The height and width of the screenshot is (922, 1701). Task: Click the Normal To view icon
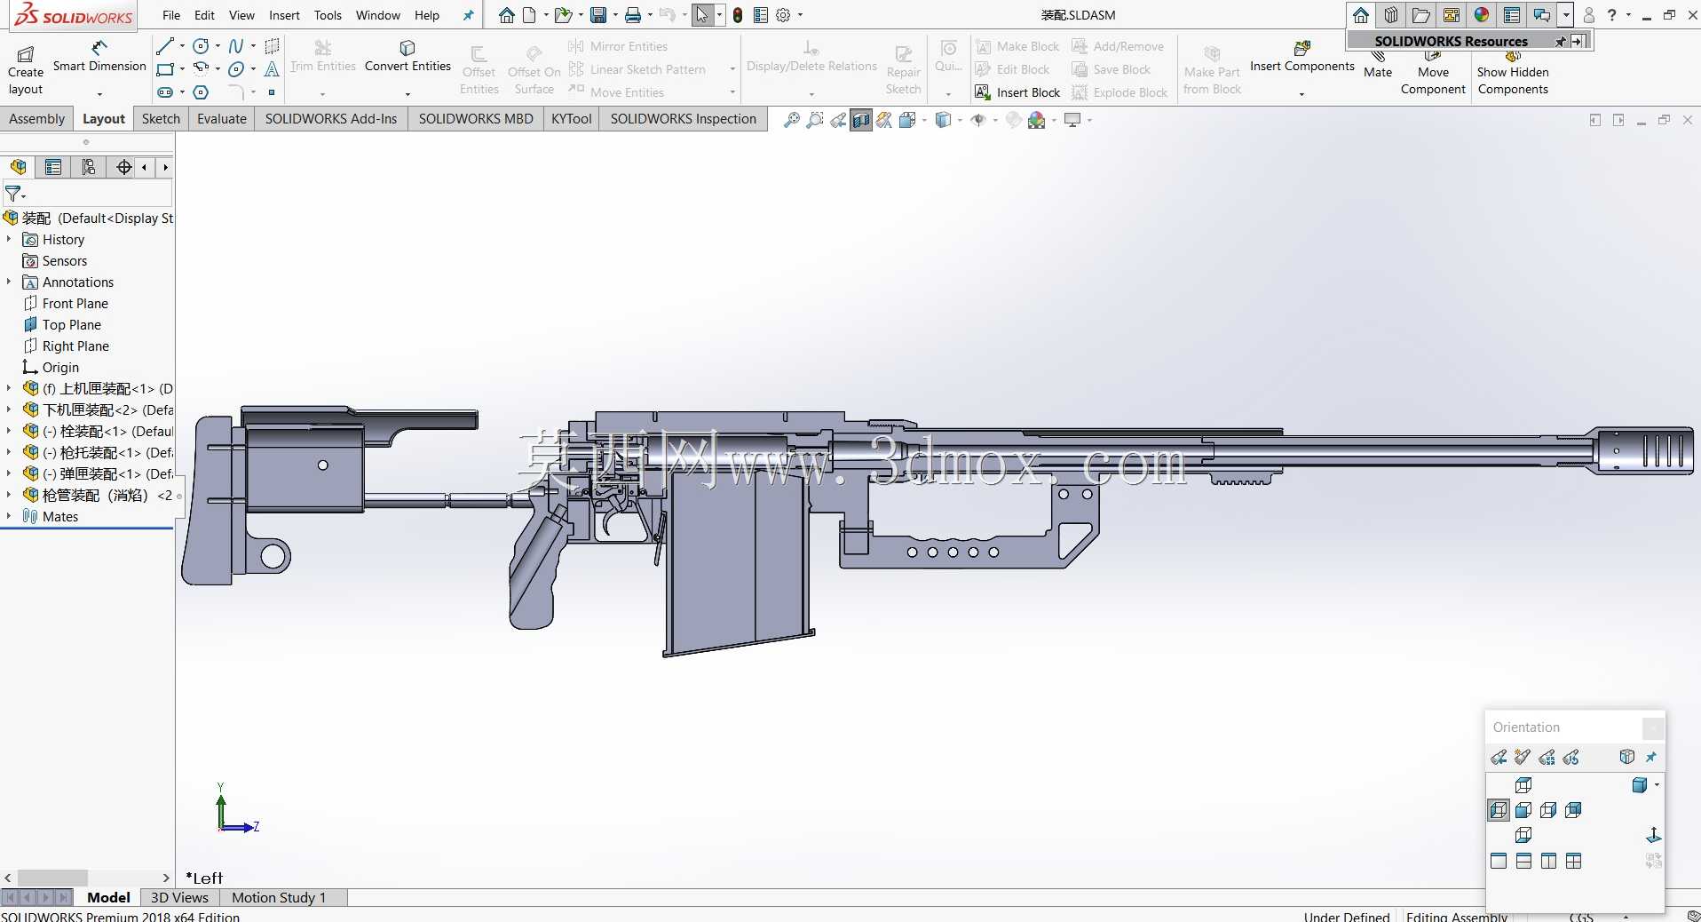pos(1654,835)
